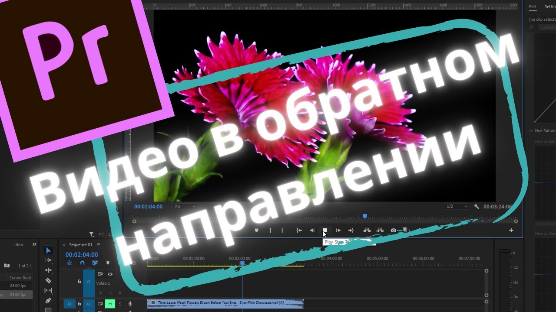Click the Go to In button
Image resolution: width=556 pixels, height=312 pixels.
299,231
